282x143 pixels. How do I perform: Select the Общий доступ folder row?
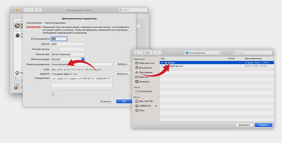[217, 66]
